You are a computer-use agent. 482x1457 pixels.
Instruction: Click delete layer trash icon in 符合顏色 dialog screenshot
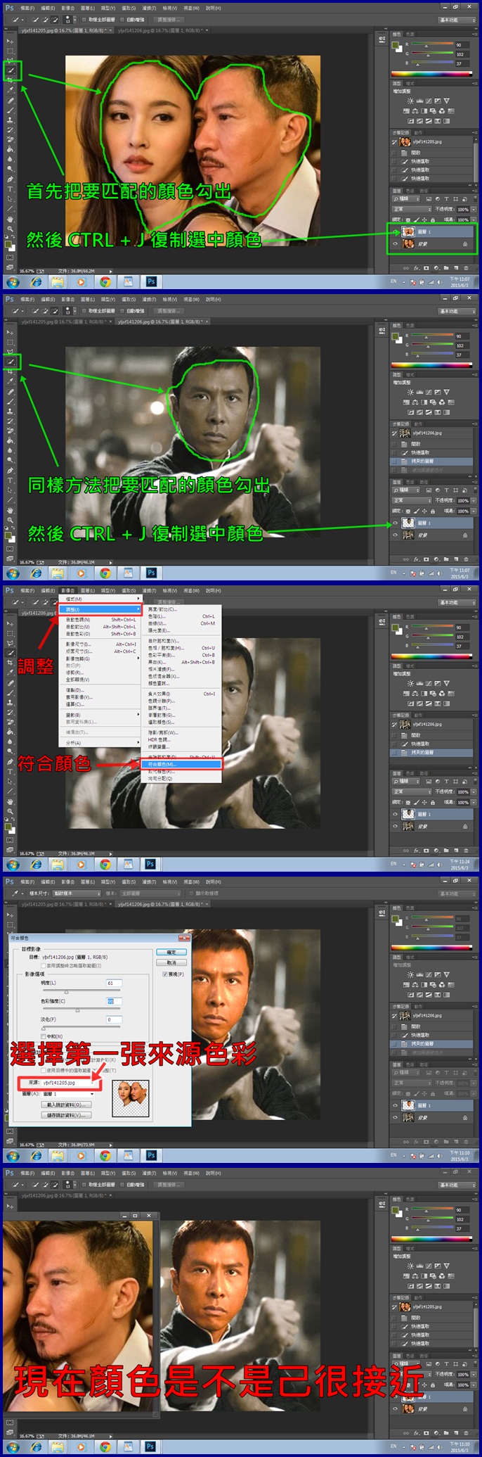pos(465,1142)
